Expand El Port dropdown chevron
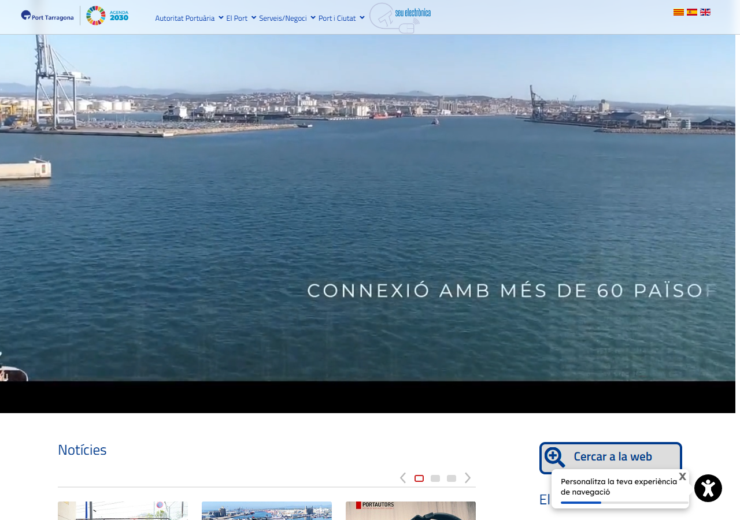The image size is (740, 520). 254,18
